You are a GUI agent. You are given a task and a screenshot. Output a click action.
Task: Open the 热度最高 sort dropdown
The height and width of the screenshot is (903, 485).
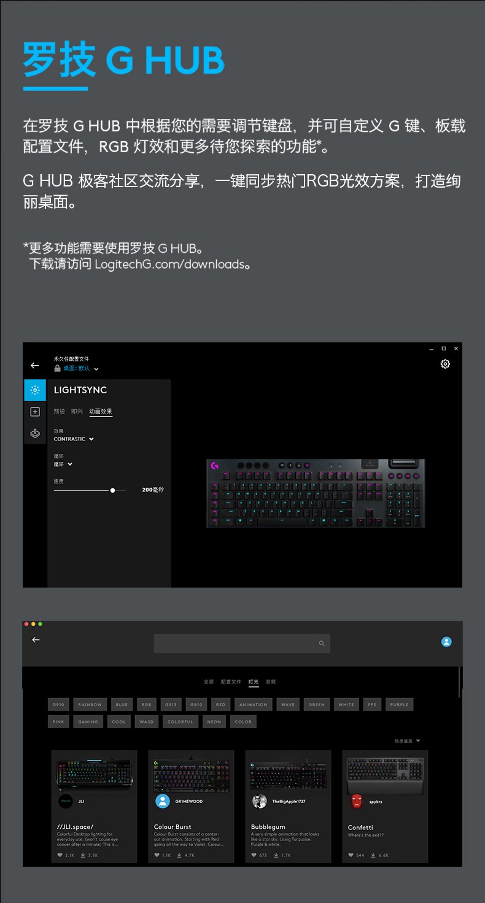click(408, 741)
